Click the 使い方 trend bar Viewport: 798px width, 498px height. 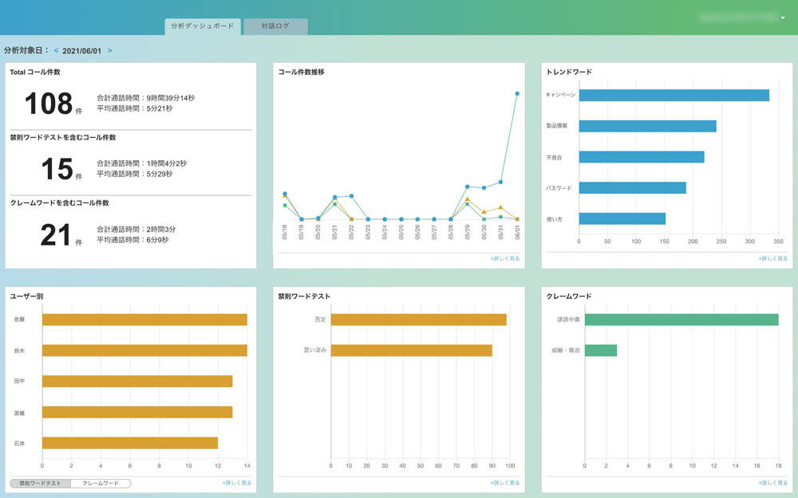[622, 218]
